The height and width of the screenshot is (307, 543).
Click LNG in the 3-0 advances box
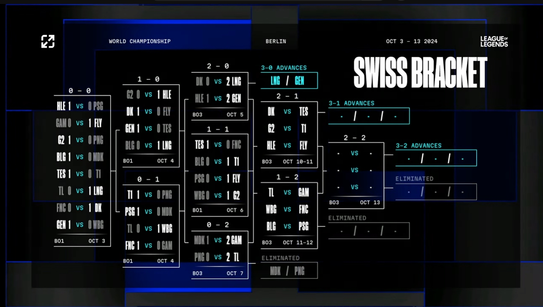pyautogui.click(x=275, y=81)
